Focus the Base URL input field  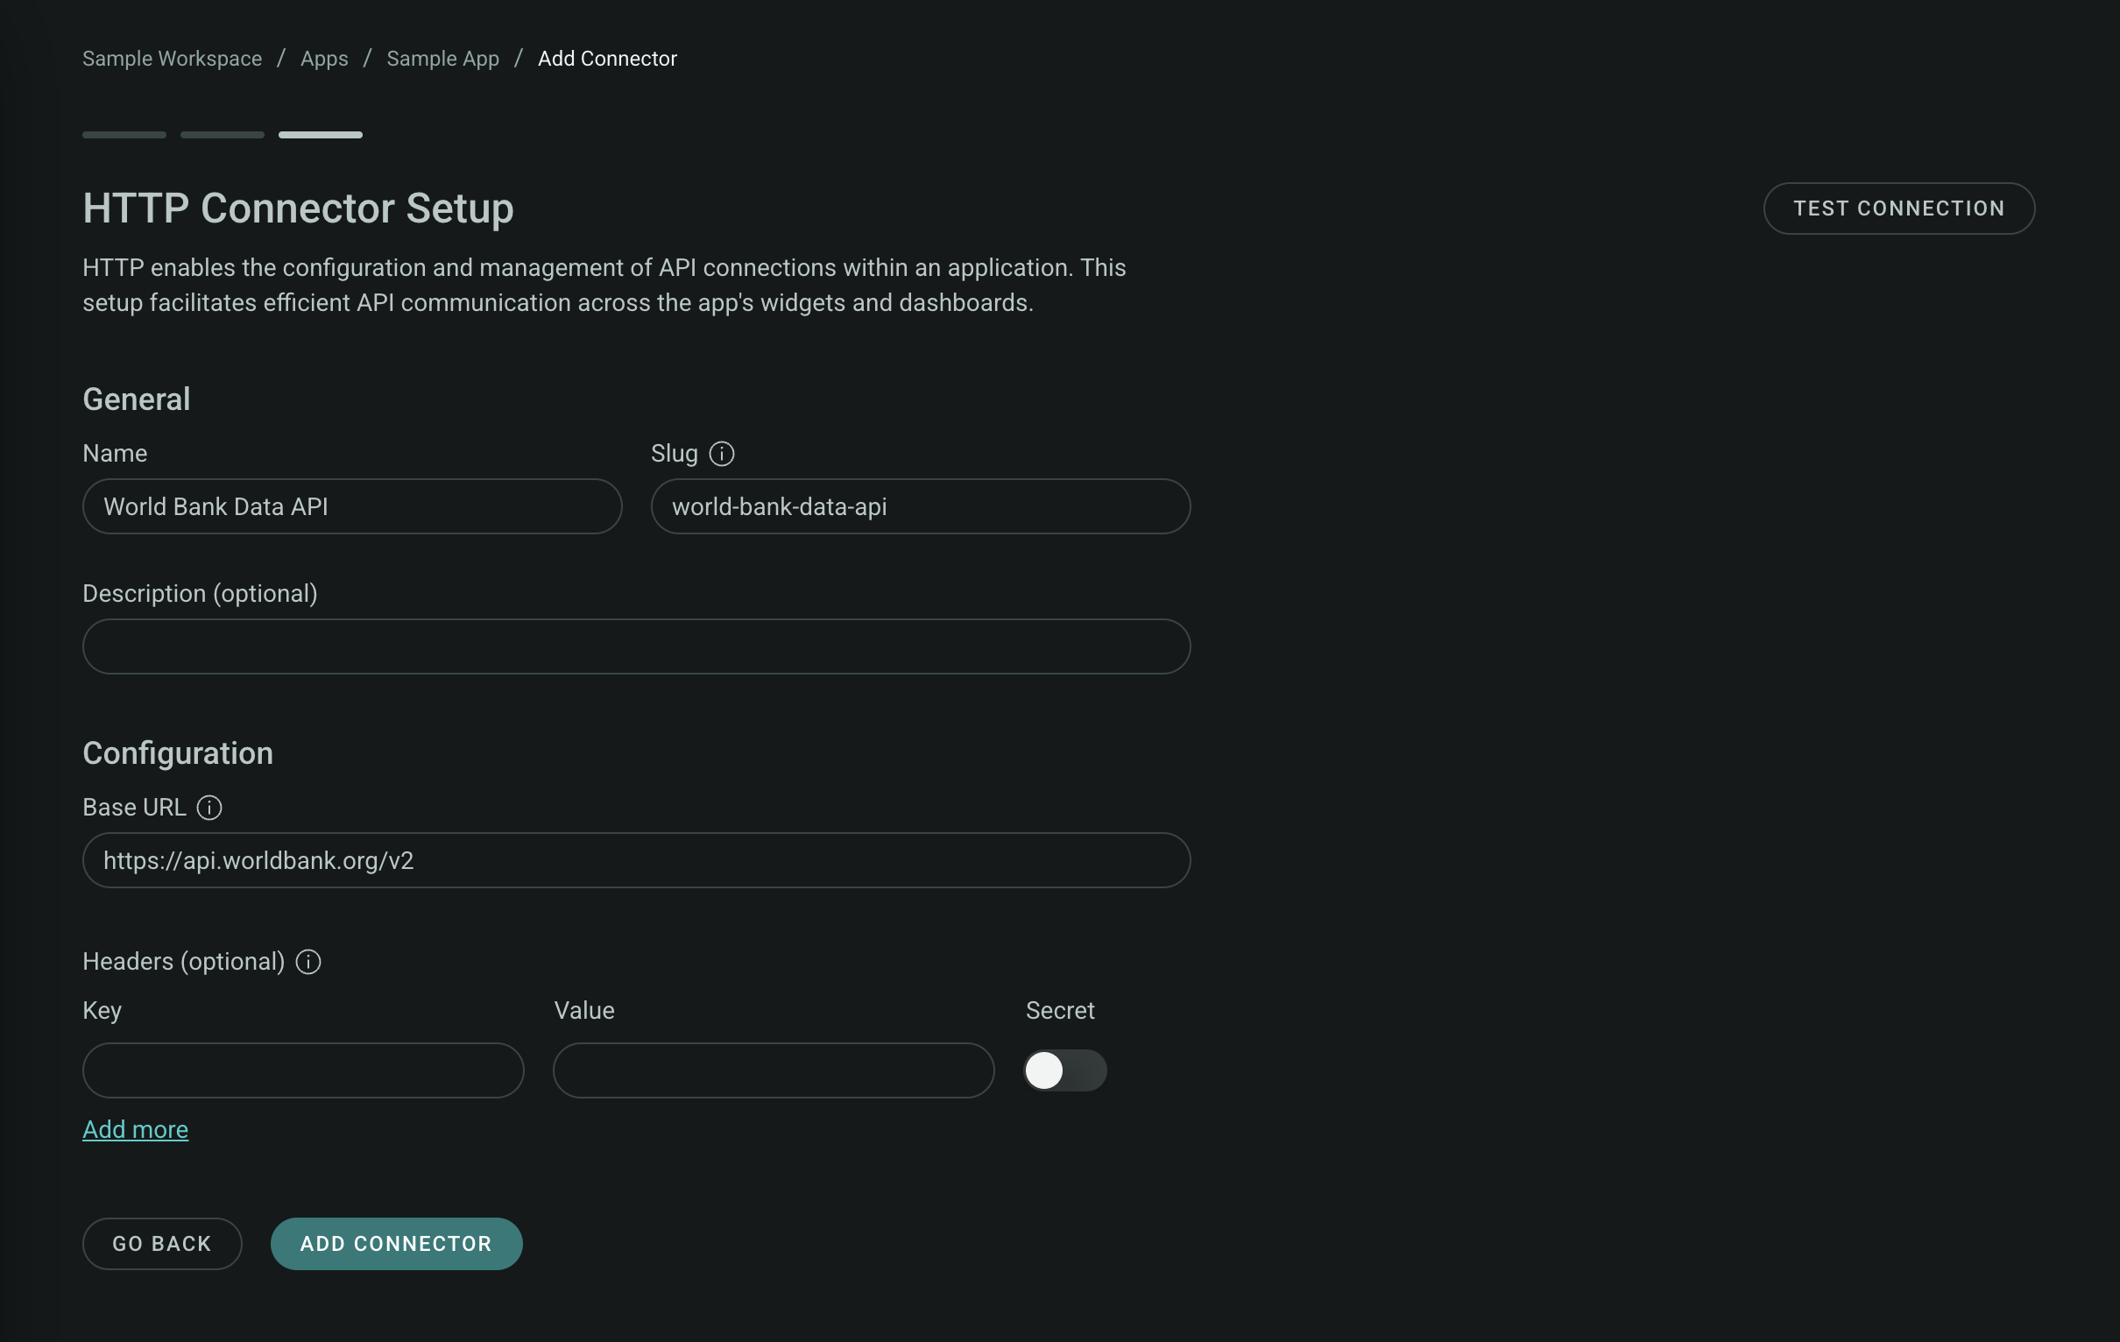click(x=637, y=860)
